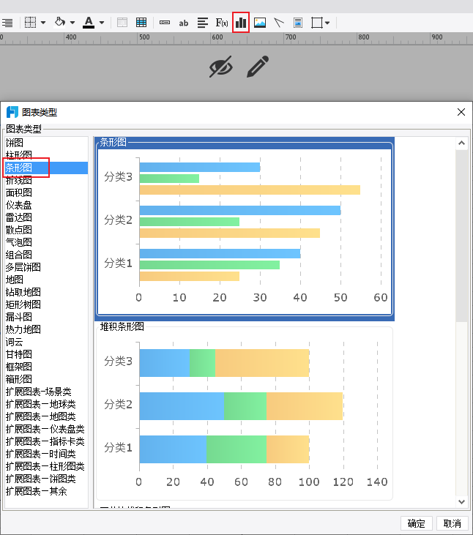This screenshot has height=535, width=473.
Task: Select 仪表盘 in chart type list
Action: coord(46,205)
